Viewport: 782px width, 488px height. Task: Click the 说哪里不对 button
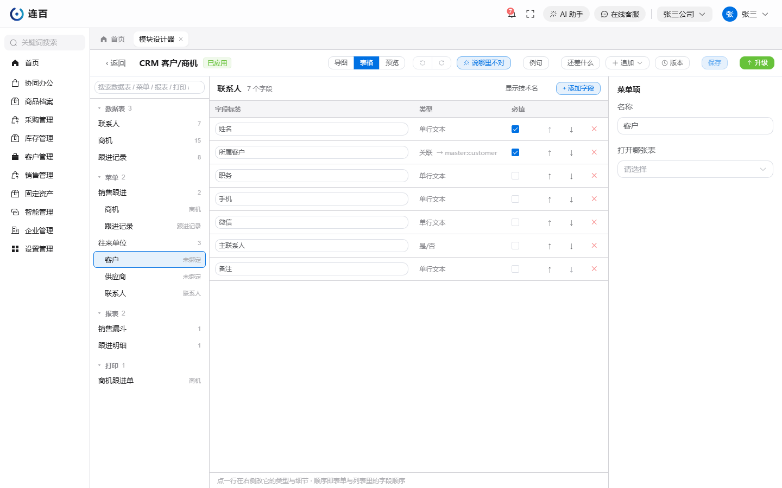coord(484,63)
